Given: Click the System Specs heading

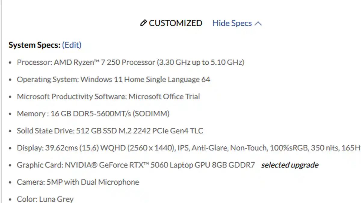Looking at the screenshot, I should pyautogui.click(x=34, y=45).
